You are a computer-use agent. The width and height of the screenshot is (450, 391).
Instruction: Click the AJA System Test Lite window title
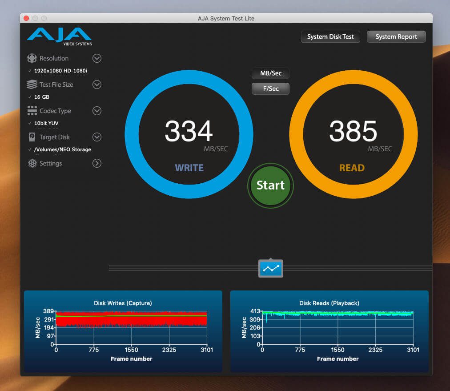226,18
